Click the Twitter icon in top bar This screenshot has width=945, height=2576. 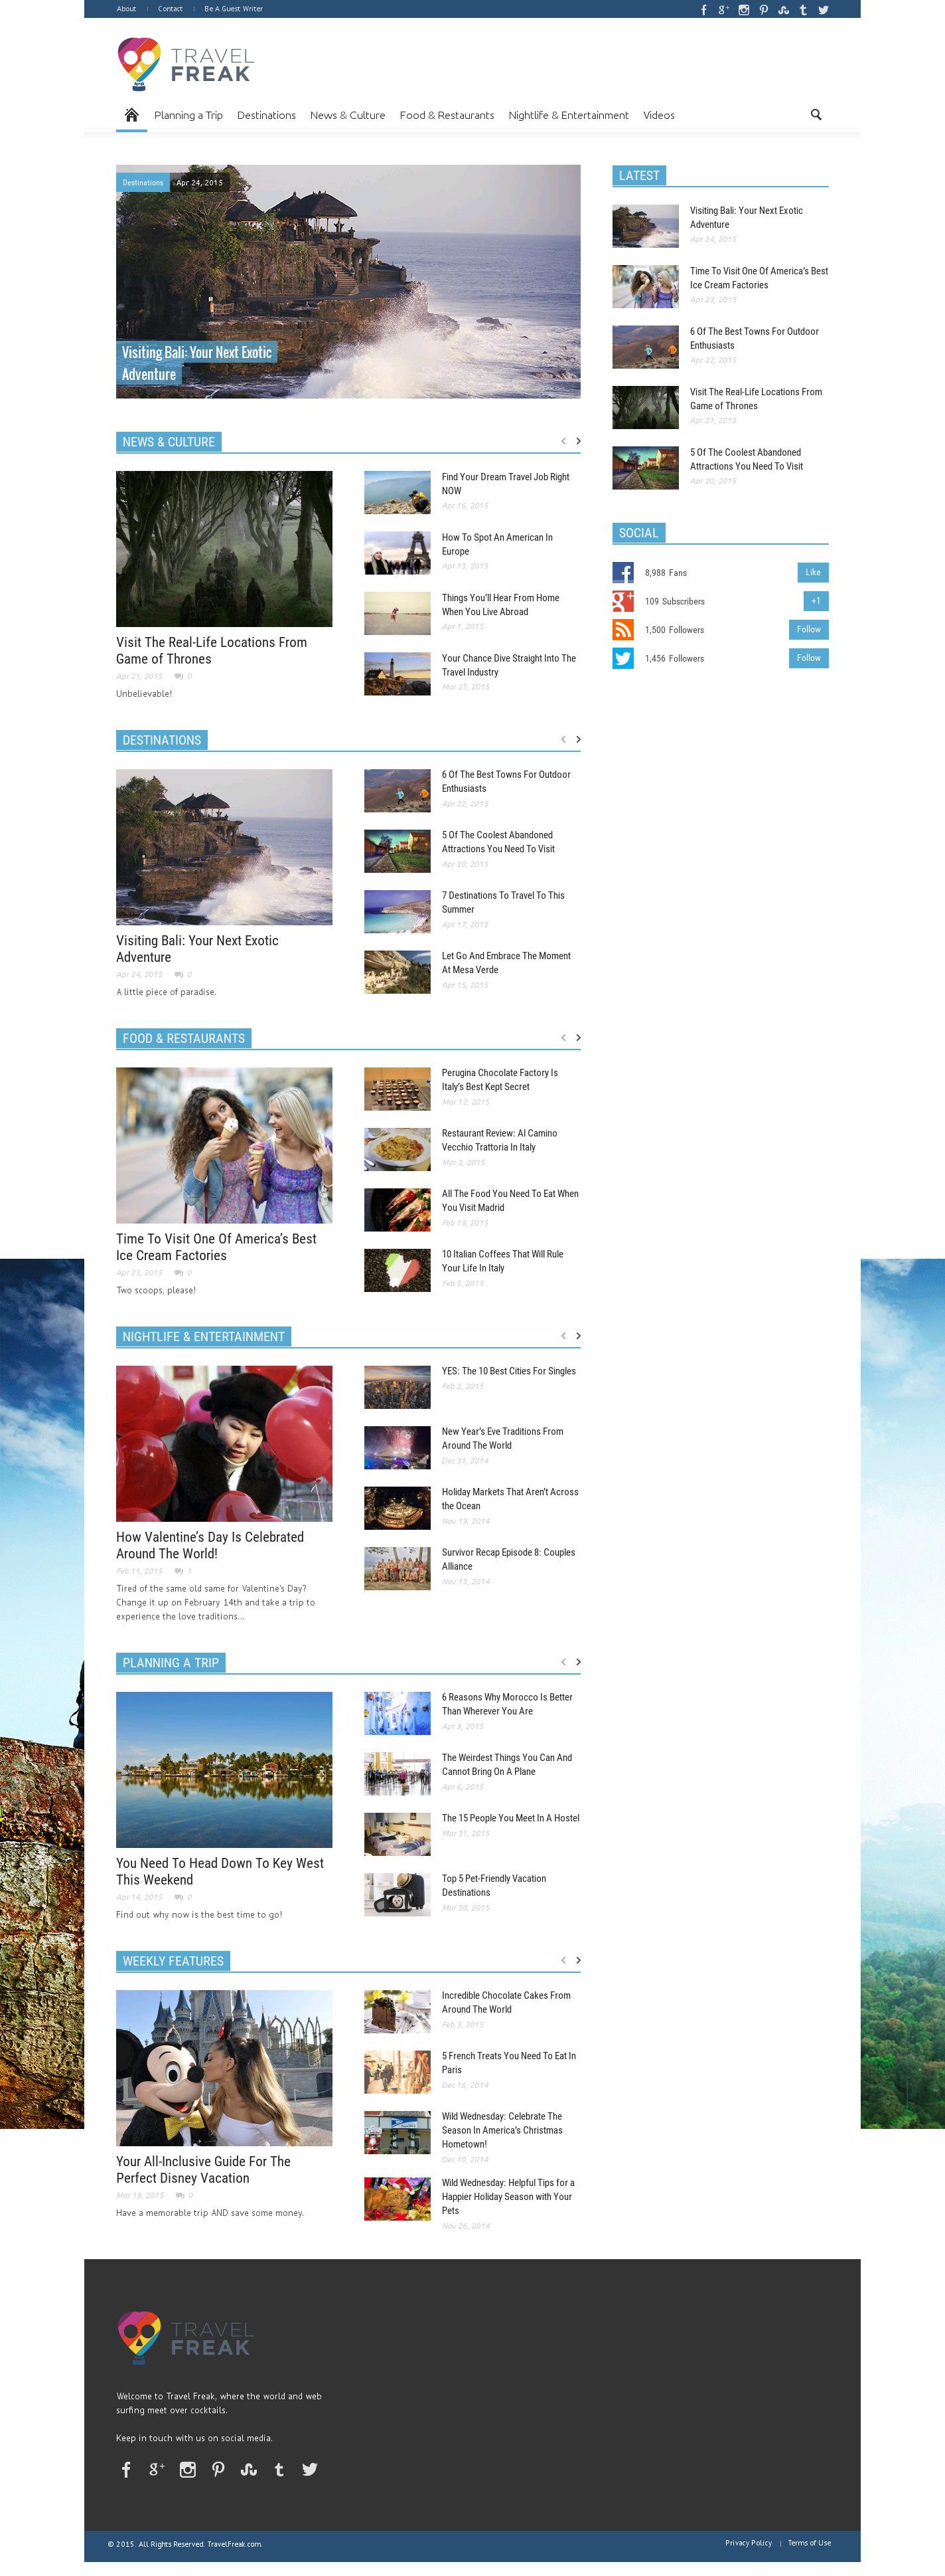823,10
